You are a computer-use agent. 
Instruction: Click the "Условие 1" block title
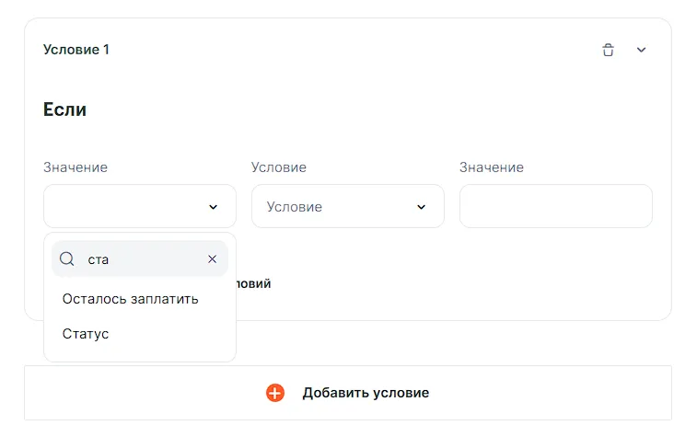point(76,50)
